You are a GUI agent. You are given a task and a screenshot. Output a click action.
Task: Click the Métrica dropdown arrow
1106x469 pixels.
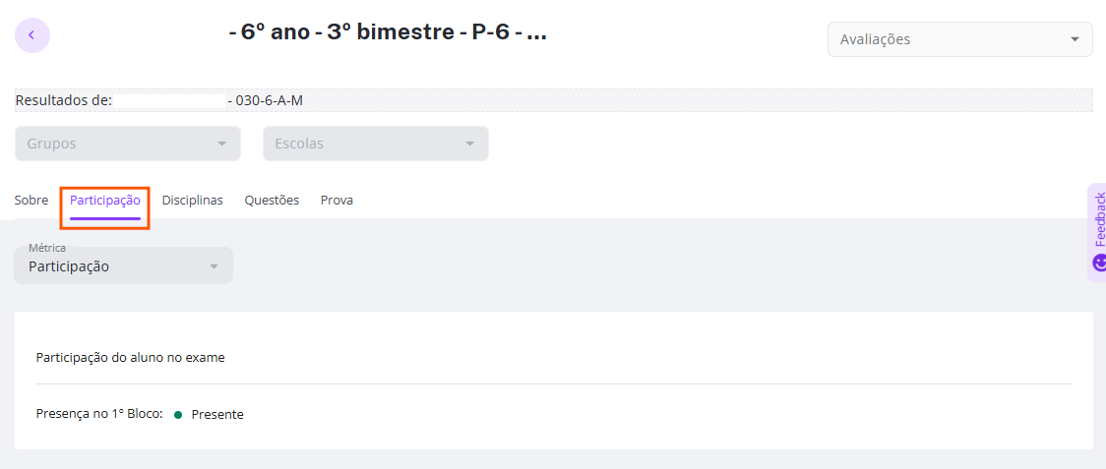pos(215,266)
